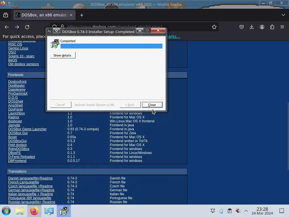The height and width of the screenshot is (217, 289).
Task: Open the Firefox hamburger application menu
Action: pos(282,27)
